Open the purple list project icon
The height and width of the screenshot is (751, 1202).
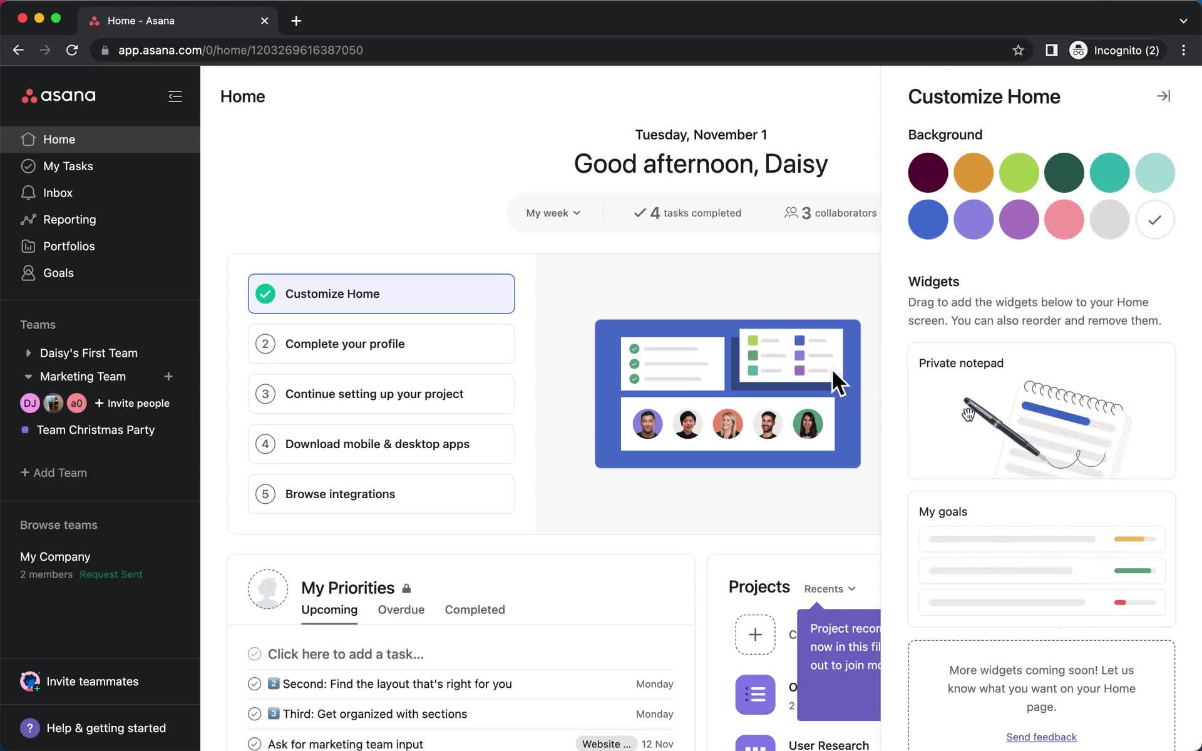pyautogui.click(x=755, y=695)
